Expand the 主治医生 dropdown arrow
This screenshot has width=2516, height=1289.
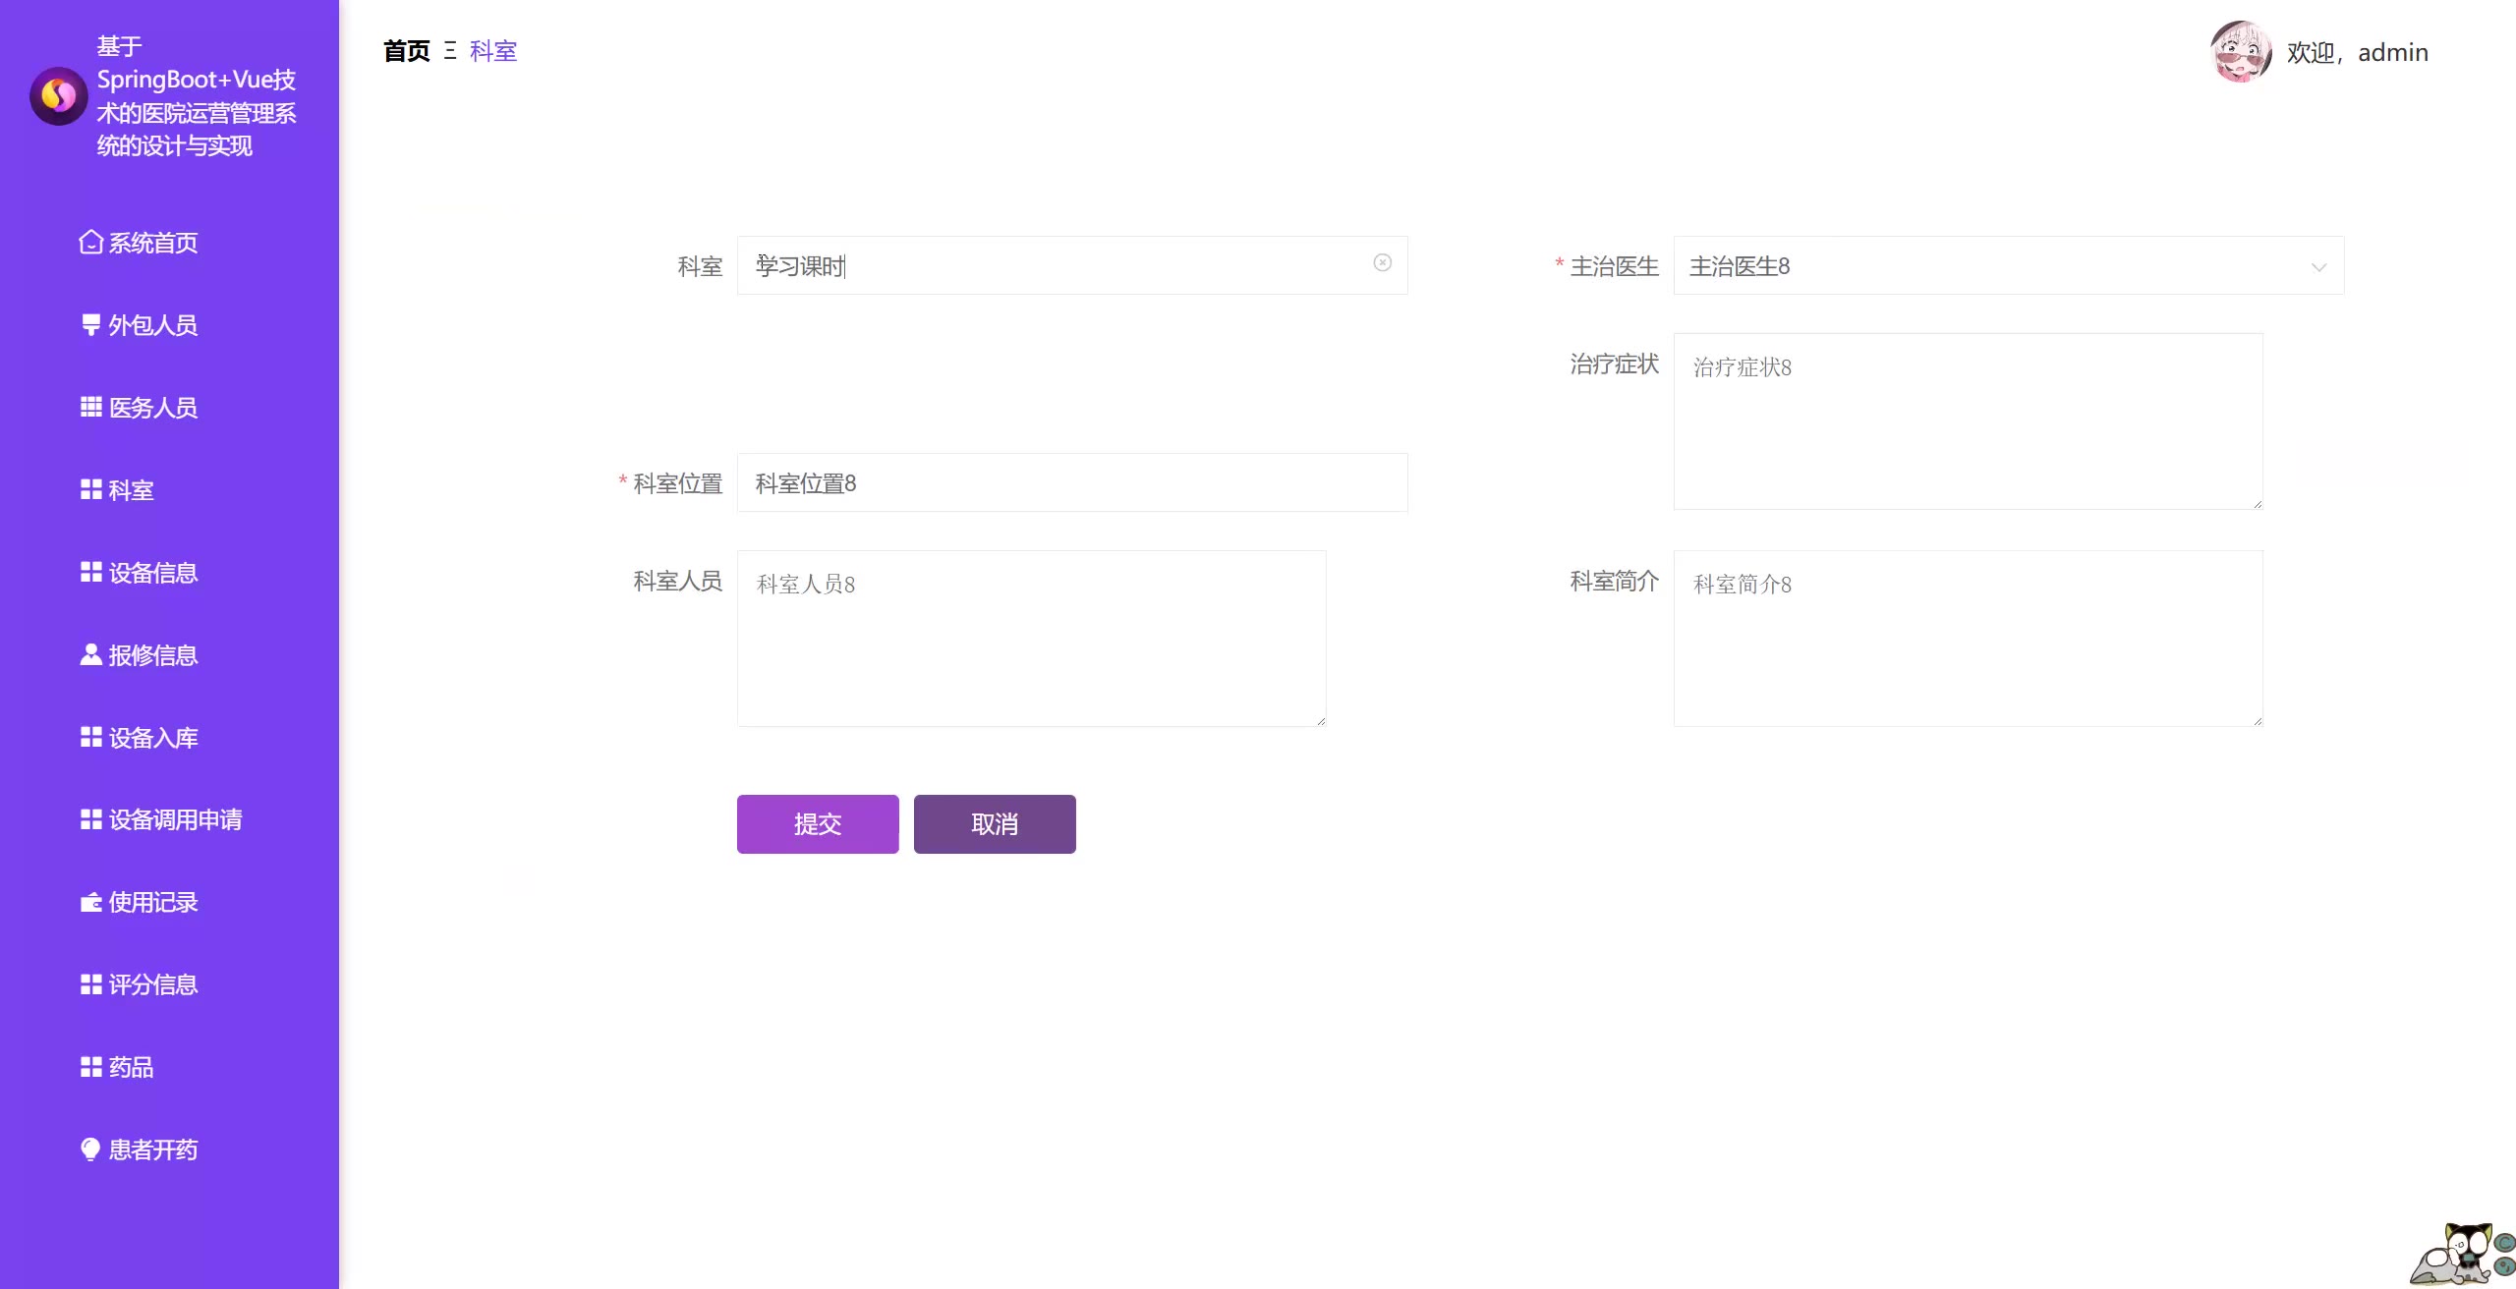pyautogui.click(x=2318, y=267)
